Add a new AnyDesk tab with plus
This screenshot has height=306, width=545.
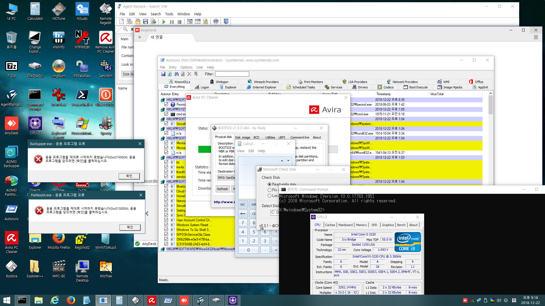(x=139, y=37)
